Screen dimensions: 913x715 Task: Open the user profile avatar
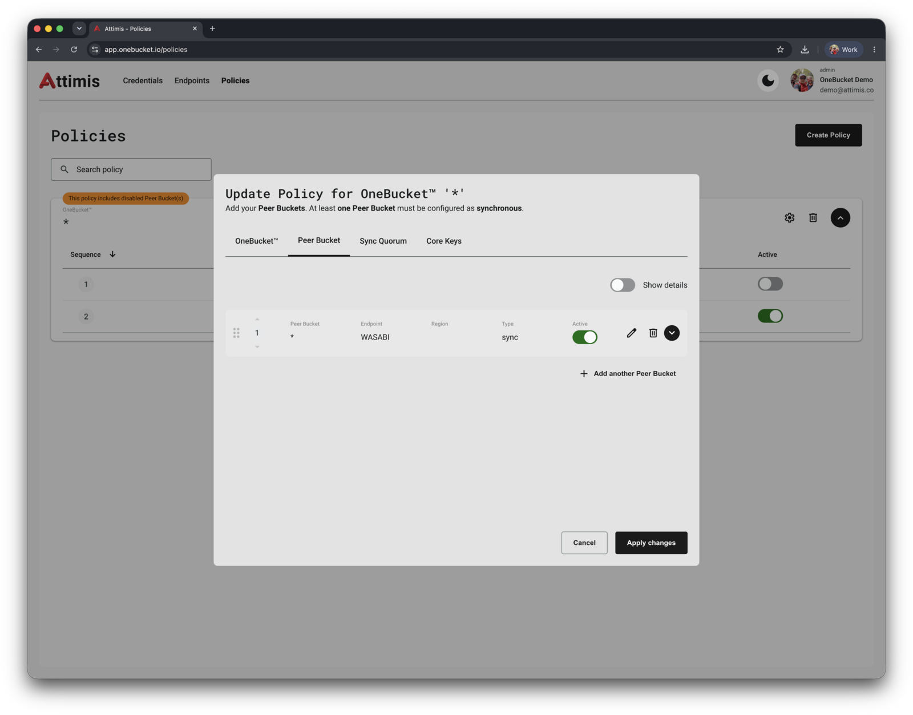point(802,80)
